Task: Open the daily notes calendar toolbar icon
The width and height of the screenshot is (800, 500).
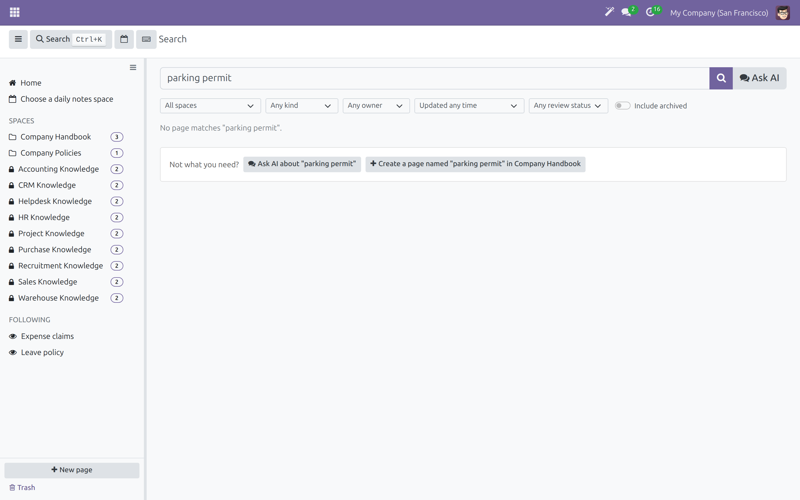Action: tap(124, 39)
